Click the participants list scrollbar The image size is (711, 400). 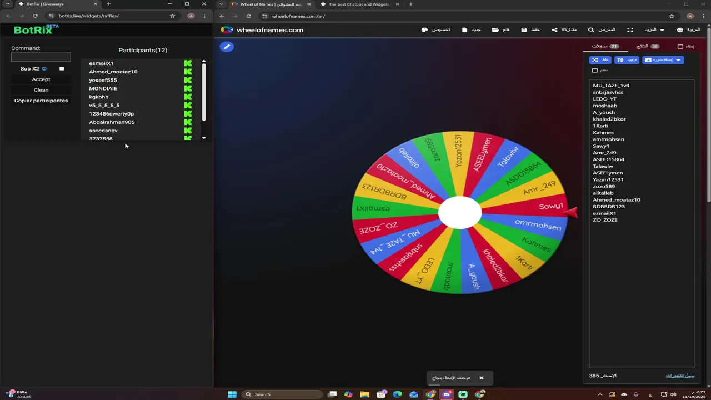pyautogui.click(x=204, y=92)
